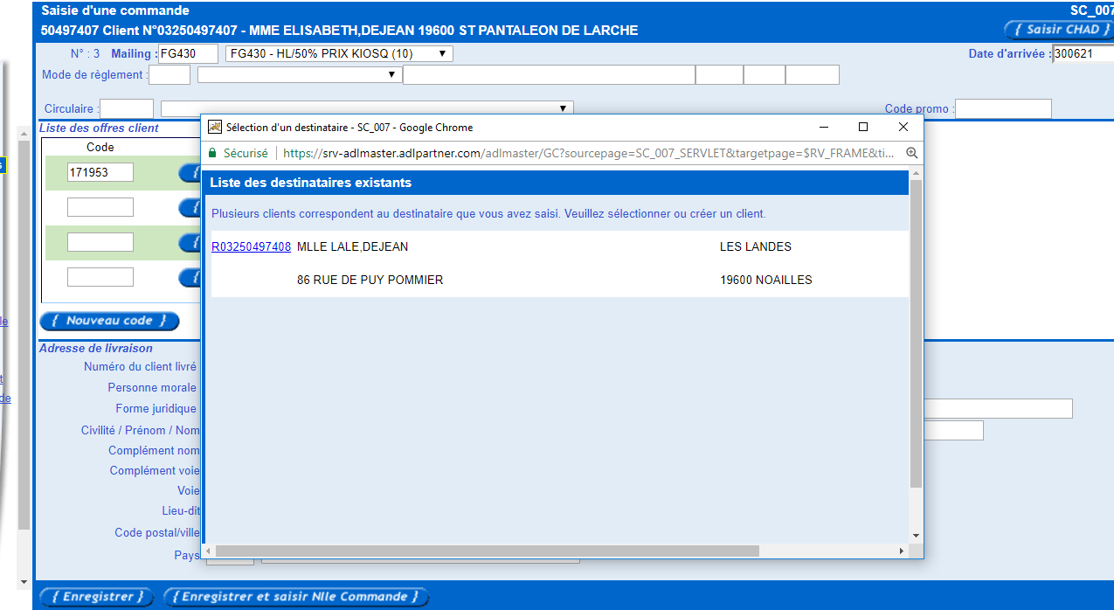Select the text LES LANDES
The width and height of the screenshot is (1114, 610).
[x=755, y=247]
